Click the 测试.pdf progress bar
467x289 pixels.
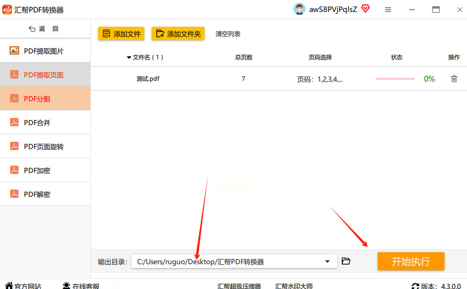(x=395, y=79)
